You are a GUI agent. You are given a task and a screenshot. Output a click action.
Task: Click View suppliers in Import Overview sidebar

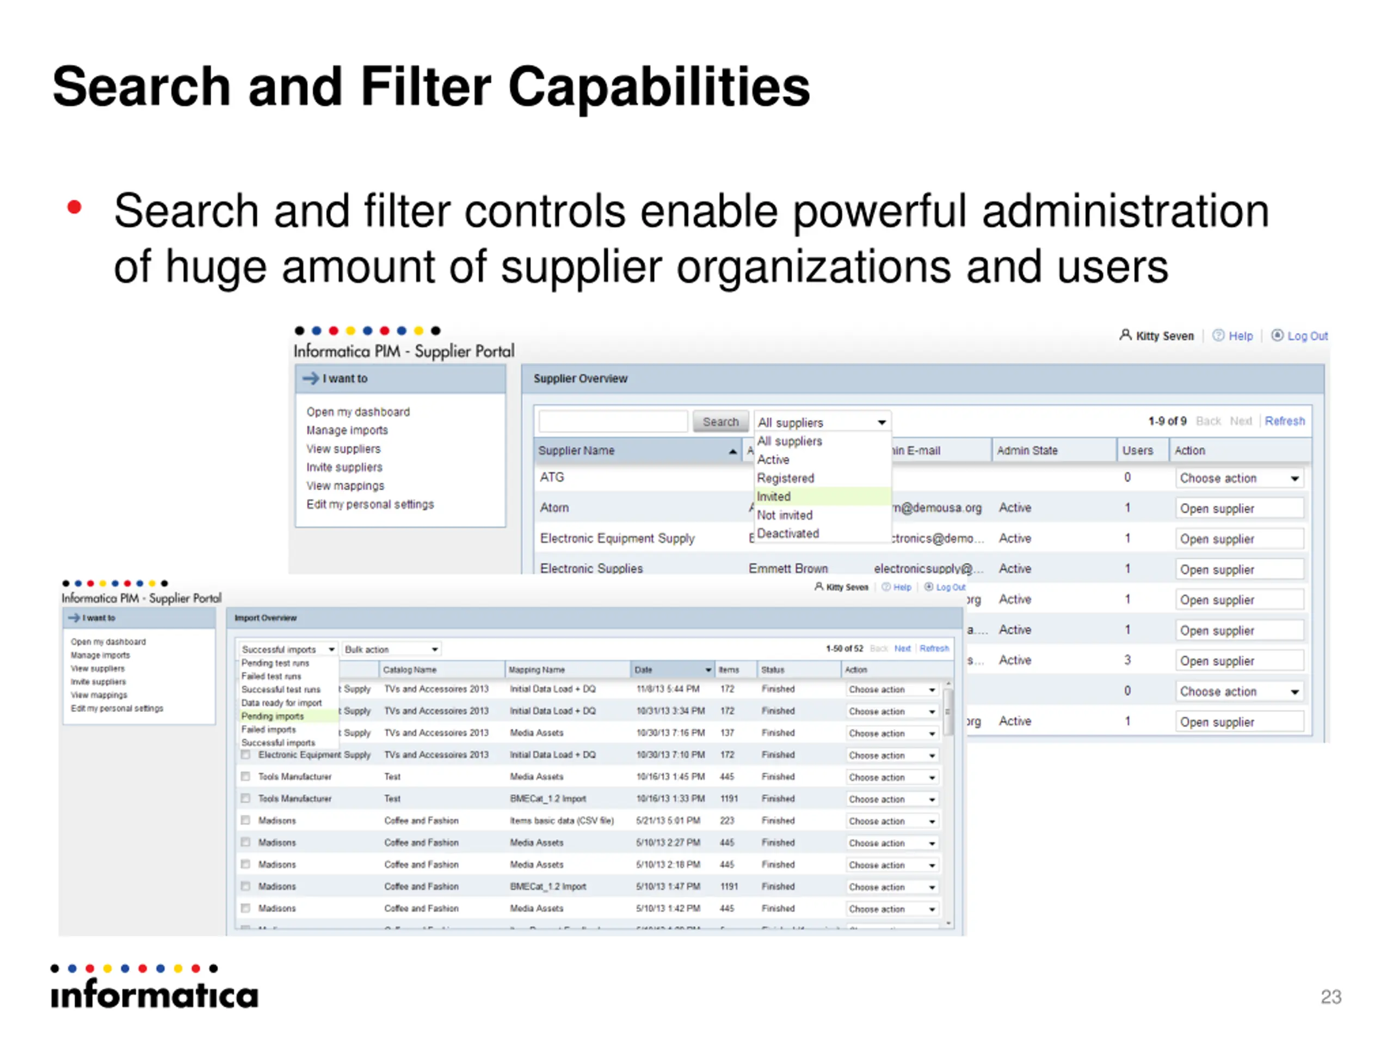click(97, 668)
